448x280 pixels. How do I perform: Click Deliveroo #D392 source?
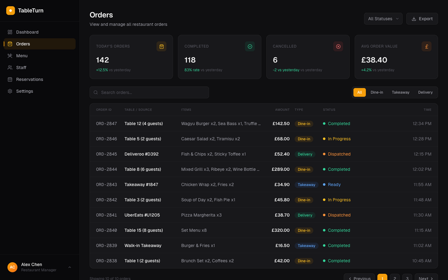click(x=141, y=154)
